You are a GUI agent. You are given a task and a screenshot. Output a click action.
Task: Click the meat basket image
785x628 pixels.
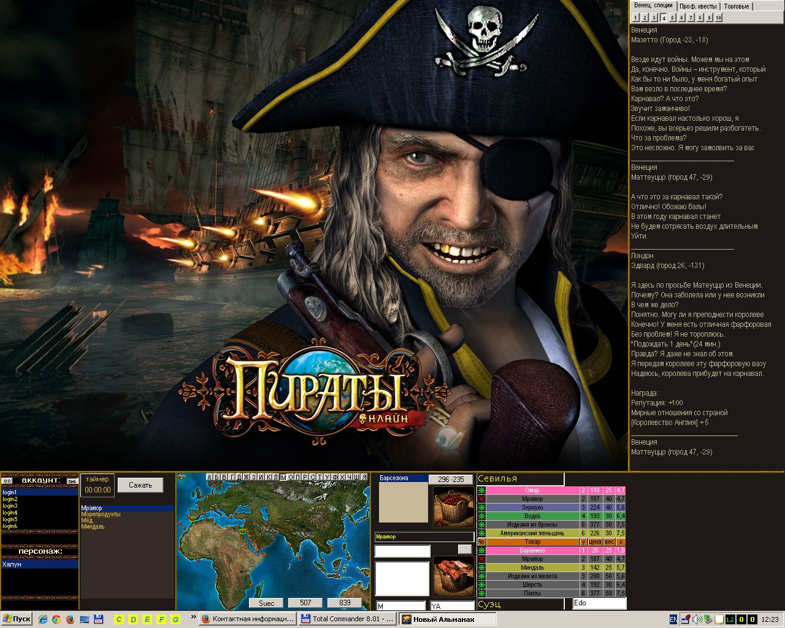[x=453, y=576]
